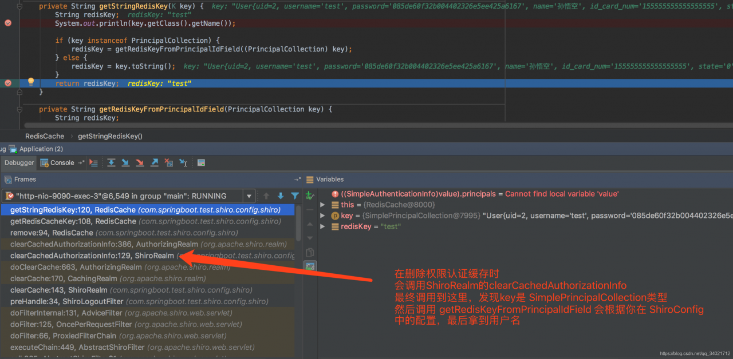Image resolution: width=733 pixels, height=359 pixels.
Task: Select frame clearCache:170, CachingRealm
Action: 148,278
